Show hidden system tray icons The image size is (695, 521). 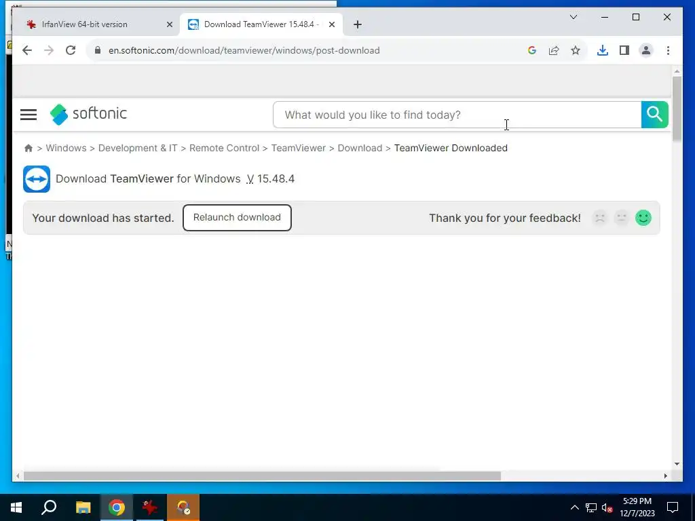tap(574, 507)
